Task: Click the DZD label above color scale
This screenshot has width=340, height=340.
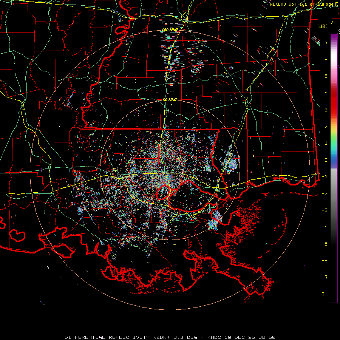Action: [332, 23]
